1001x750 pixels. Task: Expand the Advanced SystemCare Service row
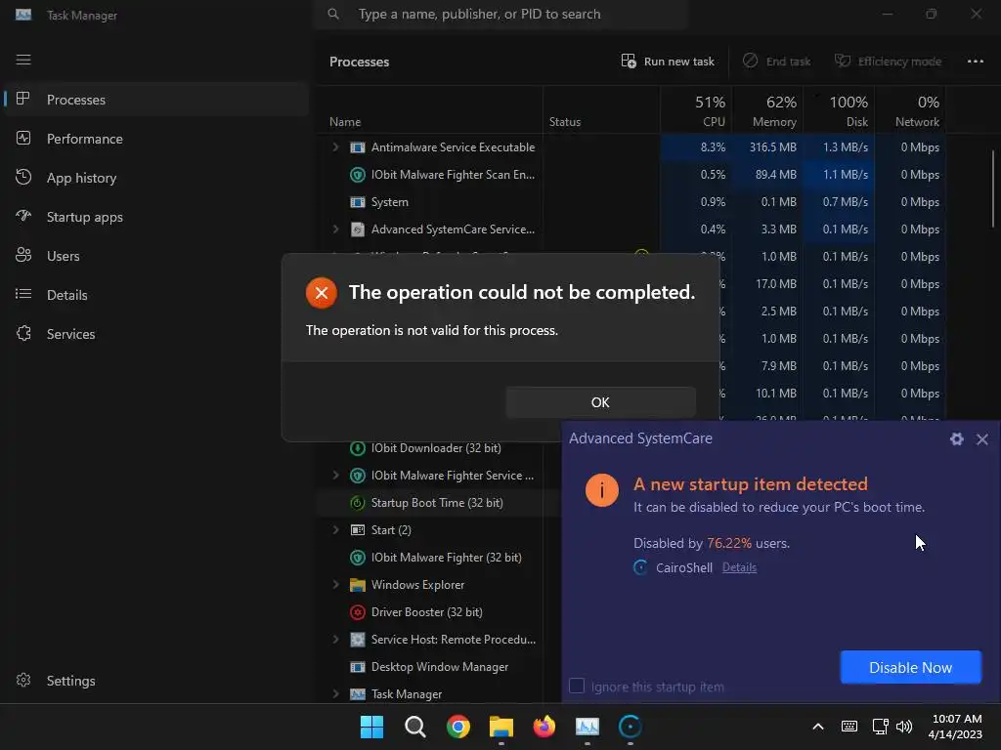coord(336,229)
